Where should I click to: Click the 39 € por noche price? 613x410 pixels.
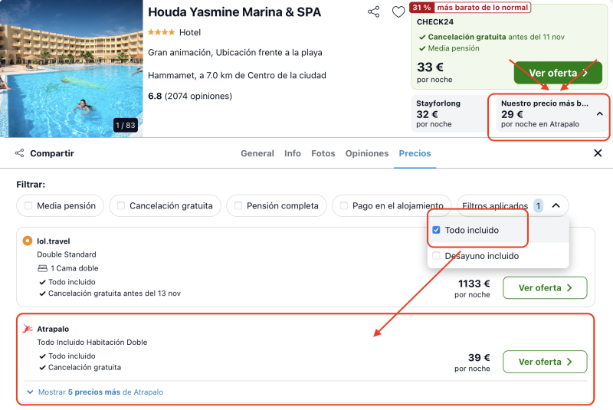point(473,362)
